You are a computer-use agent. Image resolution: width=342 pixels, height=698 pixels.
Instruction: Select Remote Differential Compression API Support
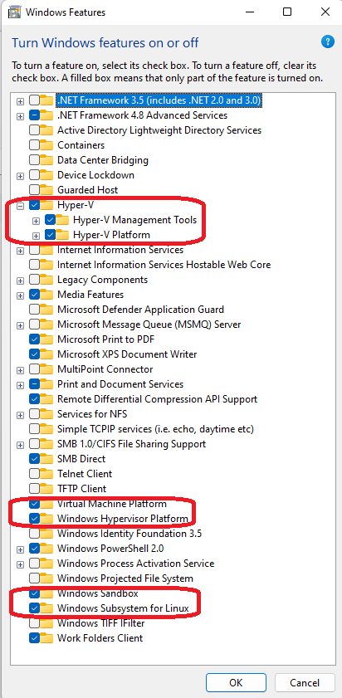pyautogui.click(x=157, y=399)
